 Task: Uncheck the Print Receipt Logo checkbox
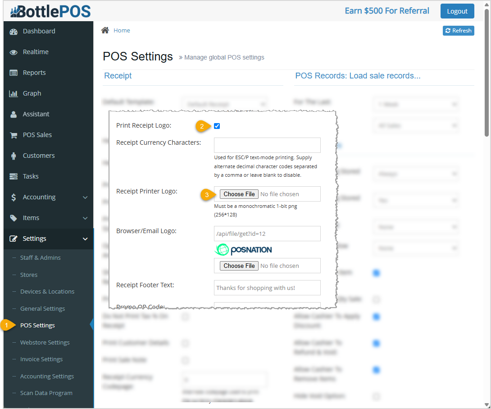tap(217, 126)
